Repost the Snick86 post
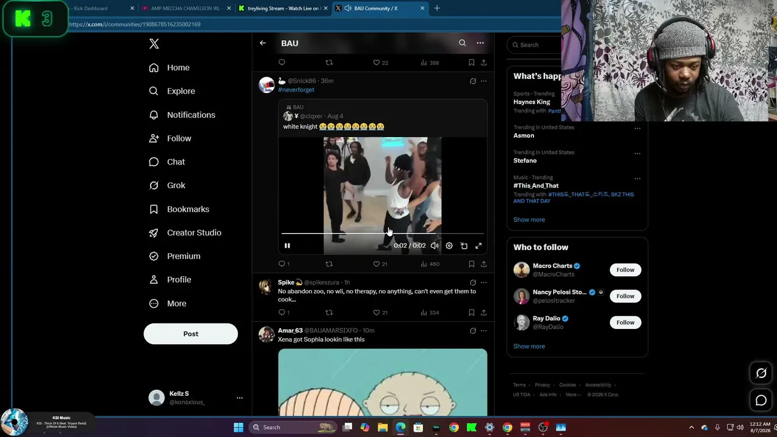 click(x=329, y=264)
